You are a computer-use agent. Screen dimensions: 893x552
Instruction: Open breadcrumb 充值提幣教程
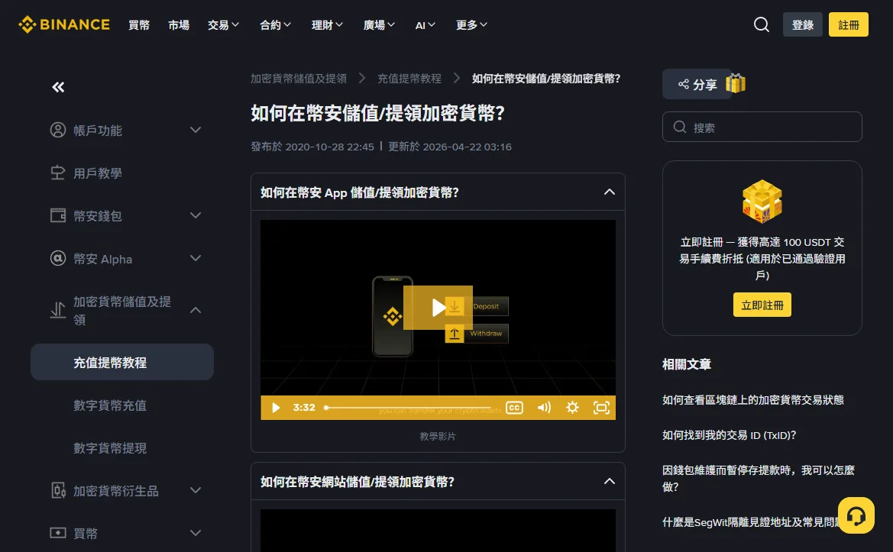pyautogui.click(x=409, y=79)
